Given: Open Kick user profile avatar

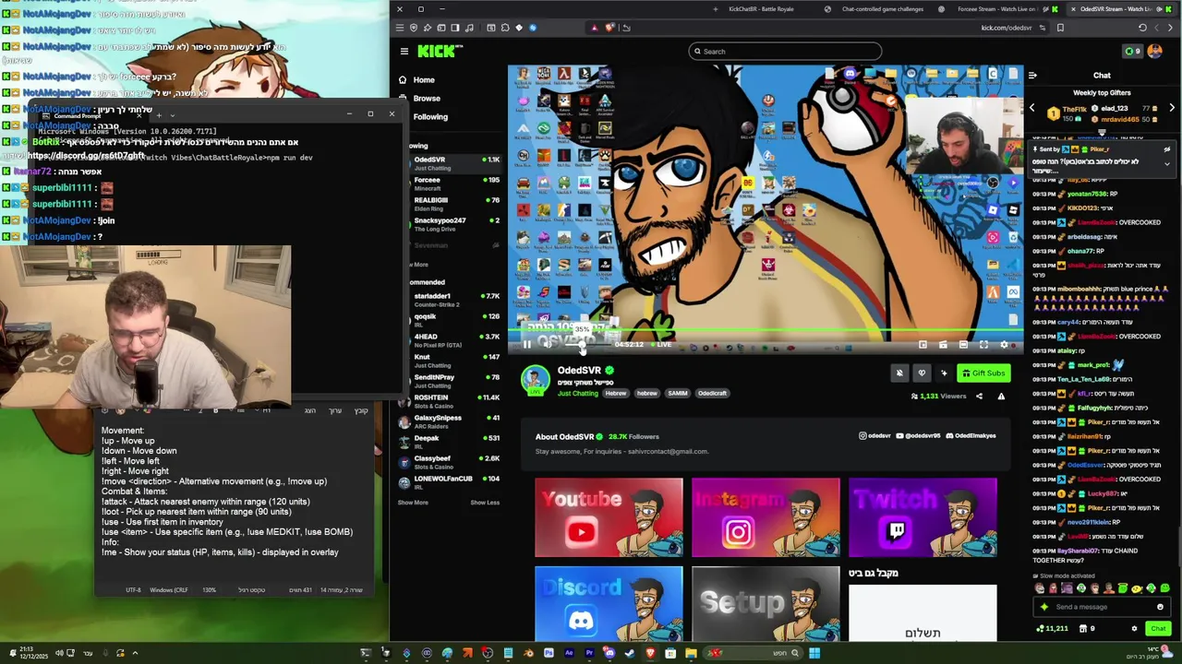Looking at the screenshot, I should [1154, 52].
